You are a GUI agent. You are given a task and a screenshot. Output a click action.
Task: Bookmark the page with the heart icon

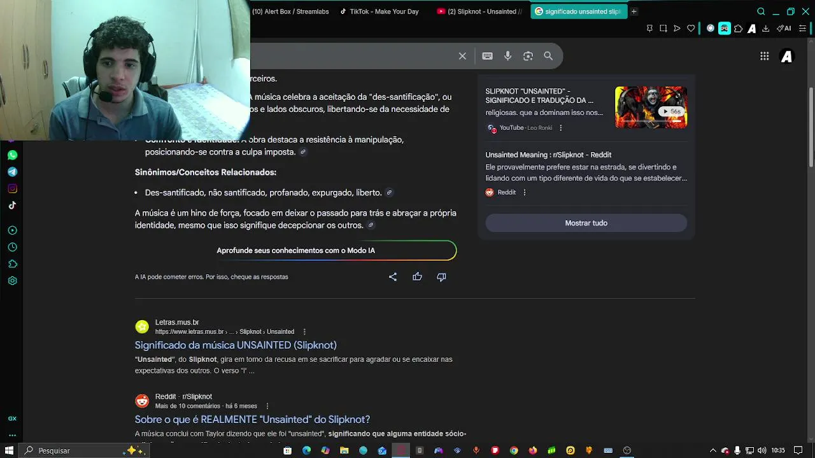click(x=691, y=29)
